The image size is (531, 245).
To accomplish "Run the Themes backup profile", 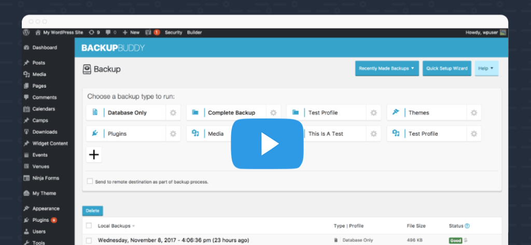I will pos(427,113).
